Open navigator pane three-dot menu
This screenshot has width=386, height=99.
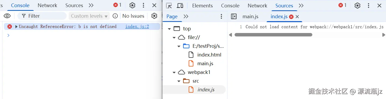click(x=221, y=16)
